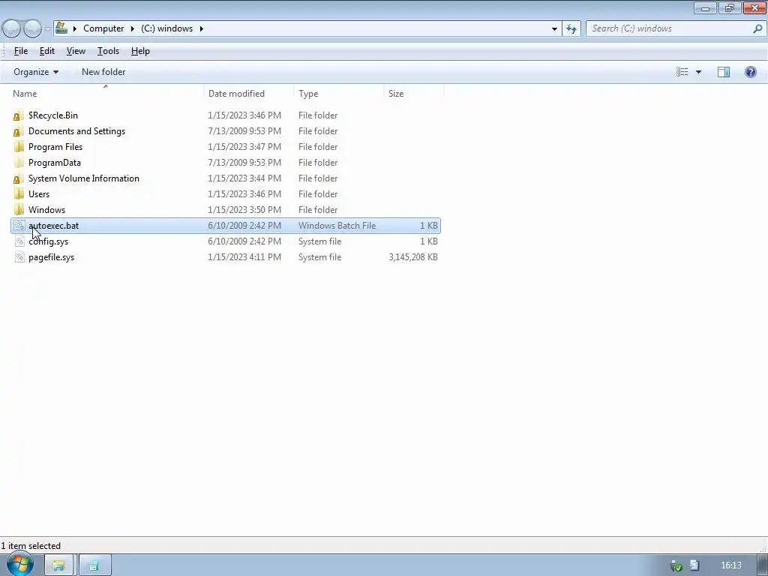Screen dimensions: 768x576
Task: Click the Windows Batch File type cell
Action: 337,226
